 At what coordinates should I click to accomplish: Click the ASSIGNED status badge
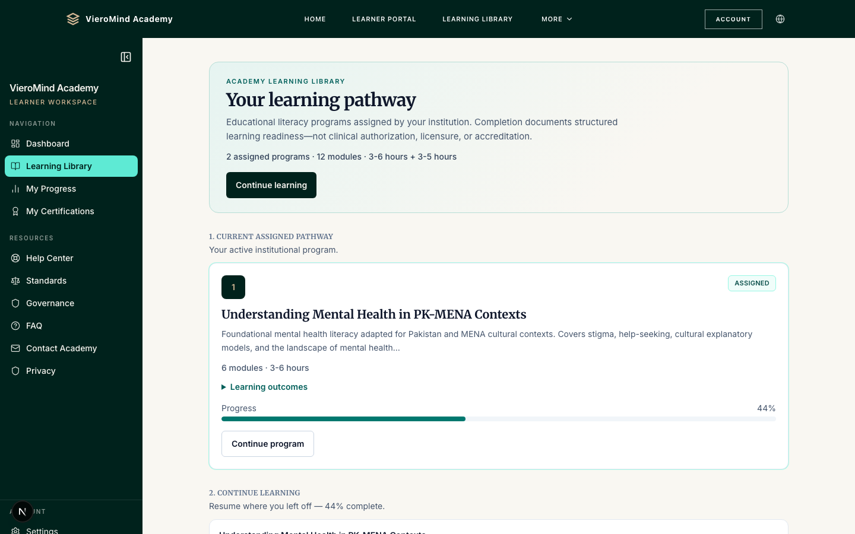coord(752,283)
